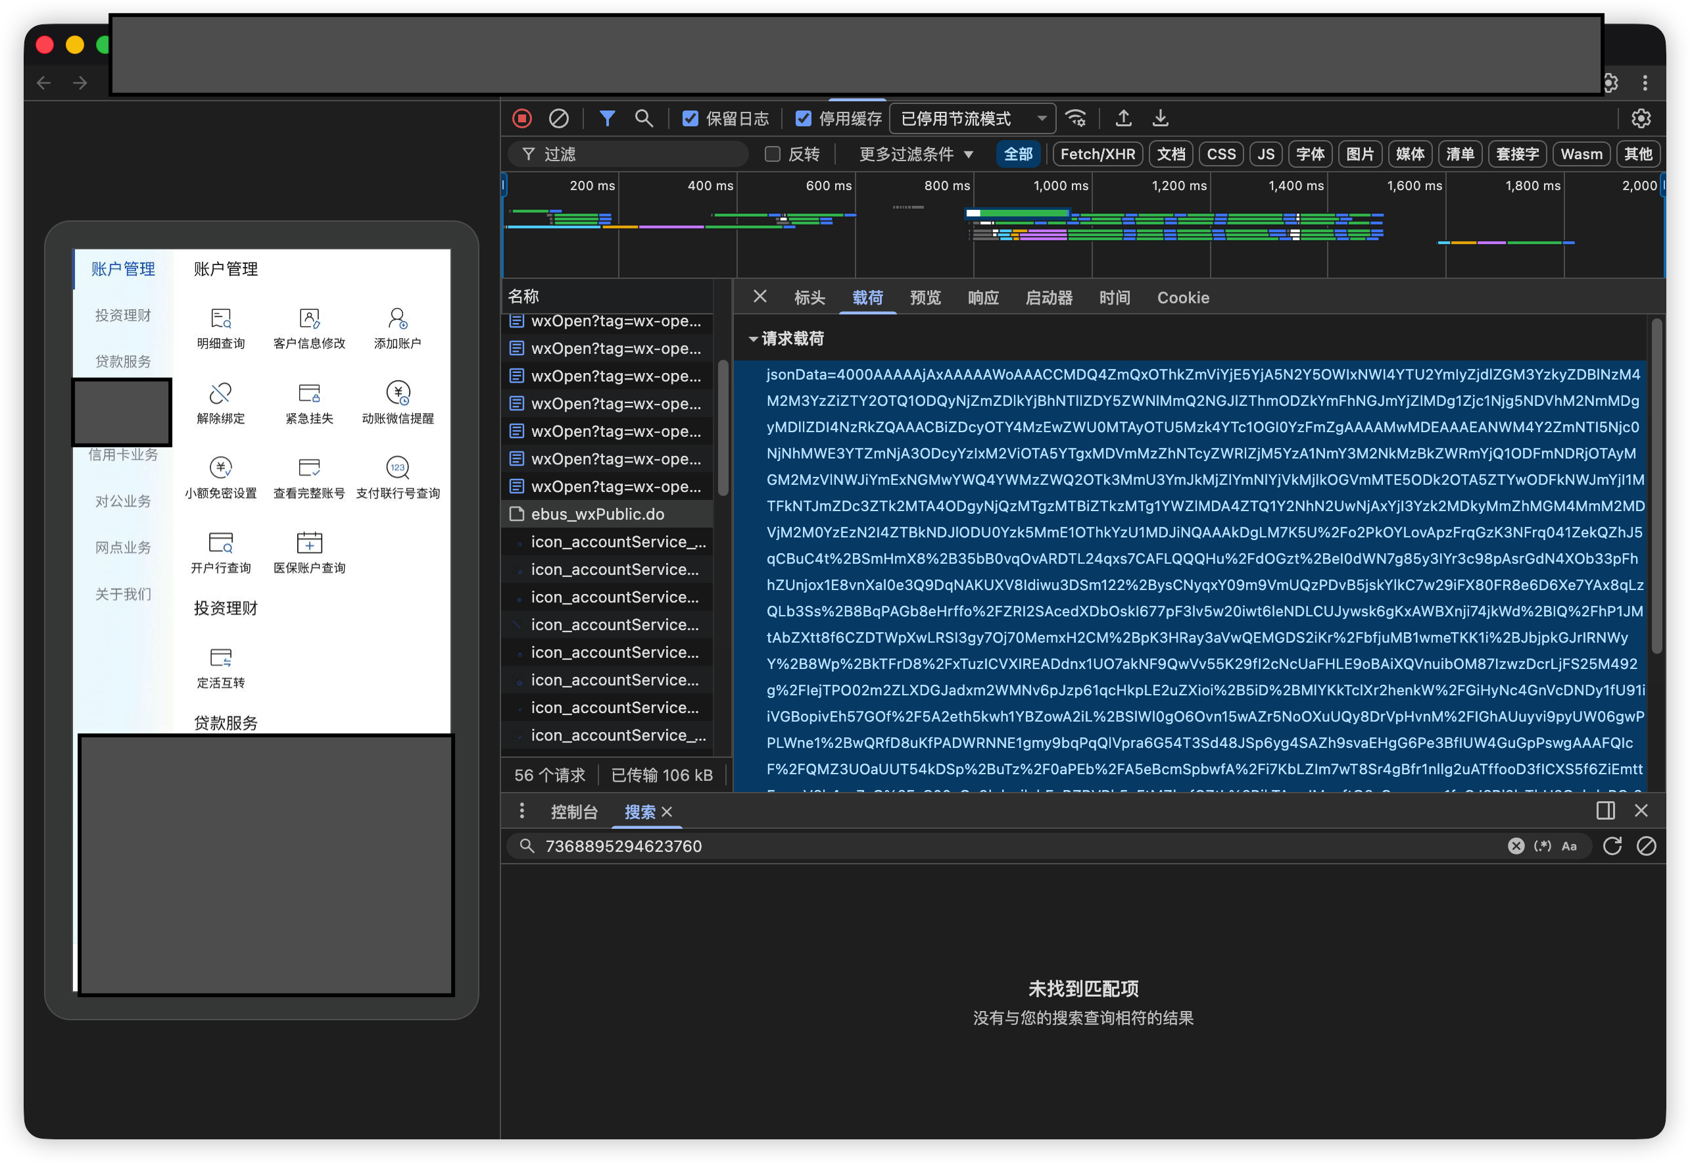Enable the 反转 filter checkbox
Screen dimensions: 1690x1163
(x=772, y=154)
